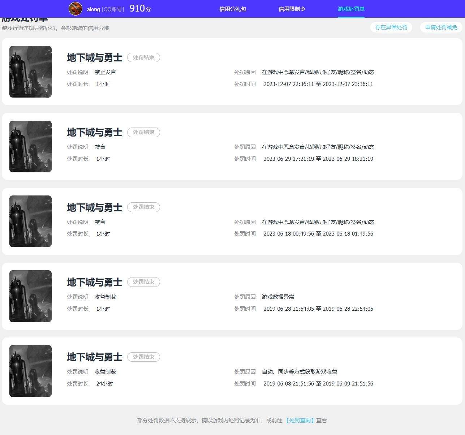Click 地下城与勇士 title on 2023-12-07 card

(95, 57)
